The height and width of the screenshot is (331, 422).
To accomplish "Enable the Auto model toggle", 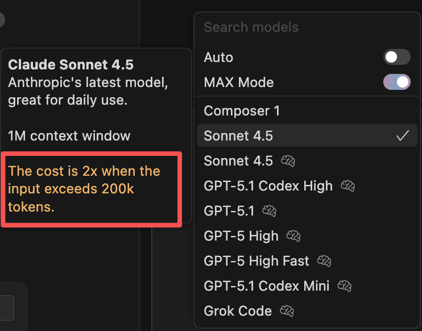I will click(x=396, y=57).
